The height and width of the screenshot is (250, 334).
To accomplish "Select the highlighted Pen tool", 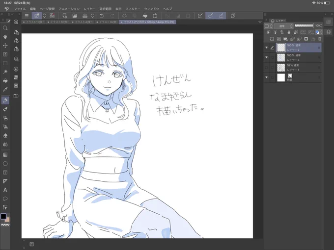I will coord(5,100).
